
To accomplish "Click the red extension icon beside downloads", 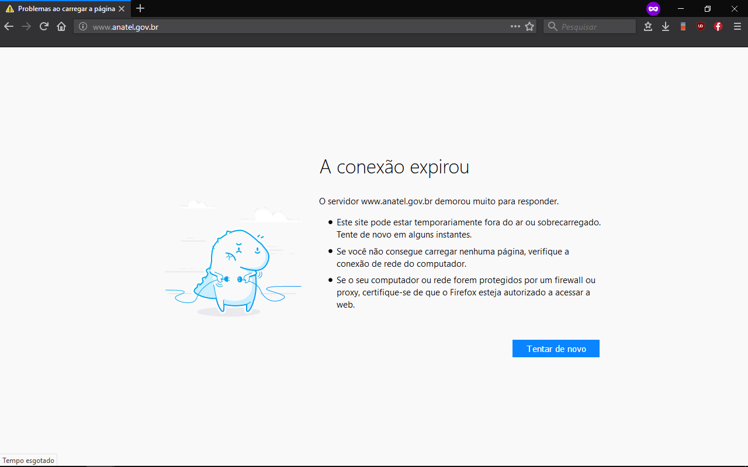I will [683, 26].
